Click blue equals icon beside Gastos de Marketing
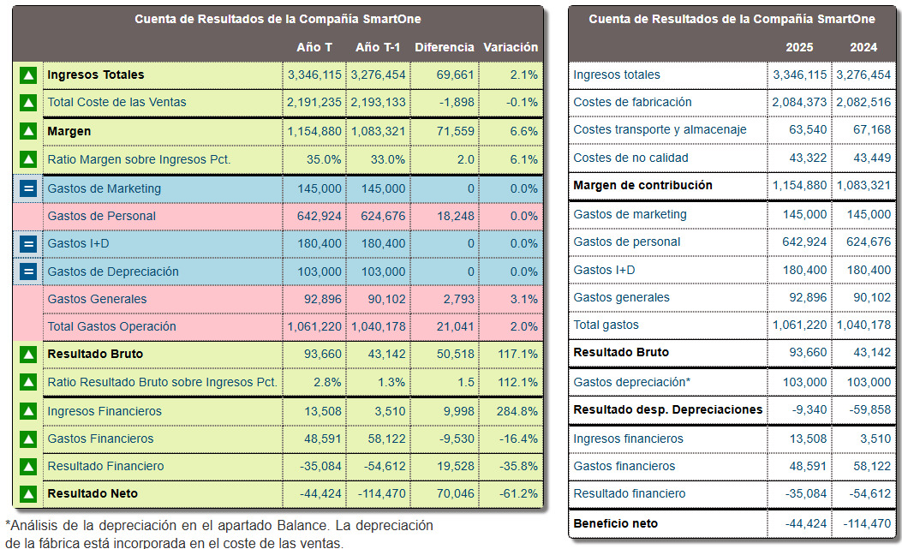 coord(28,188)
